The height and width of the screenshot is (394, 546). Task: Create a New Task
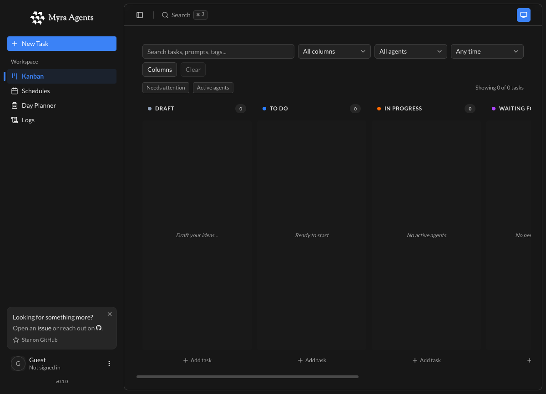point(62,44)
